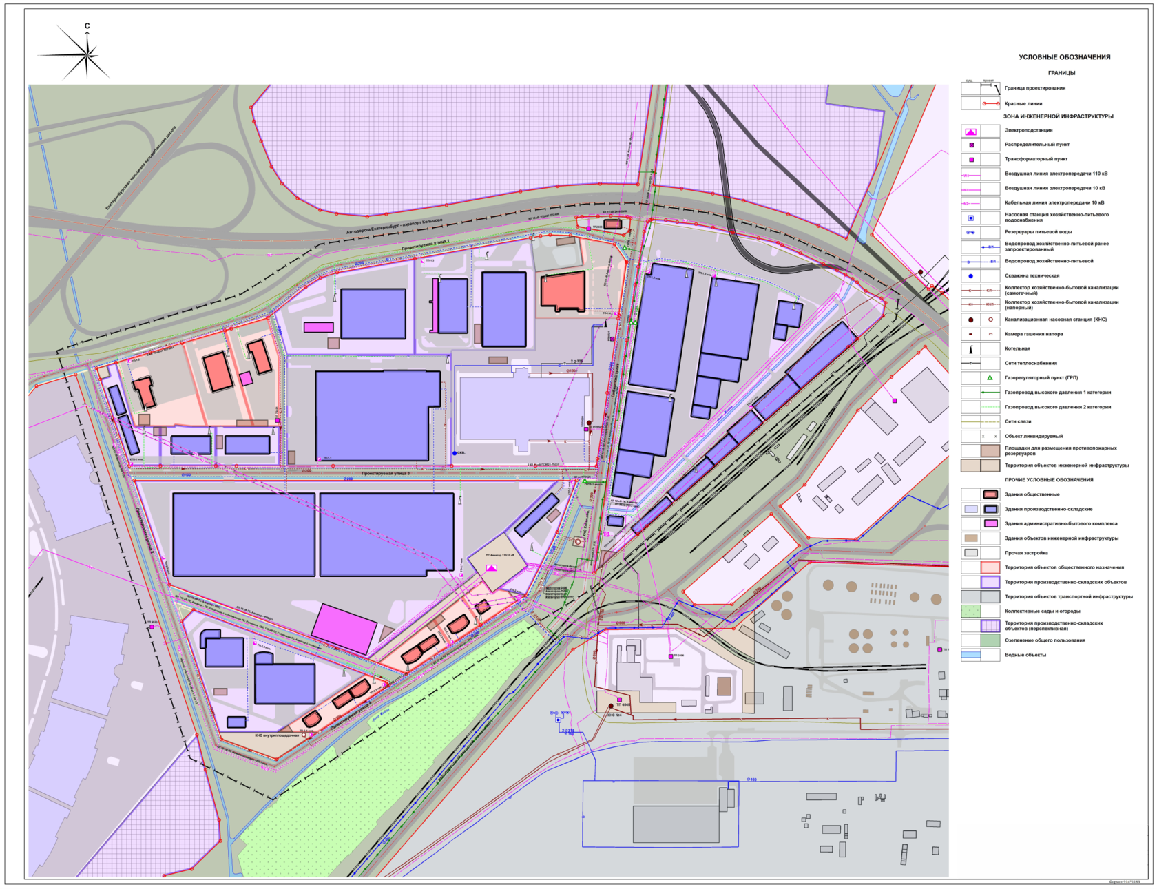Click the Здания общественные legend symbol
The height and width of the screenshot is (889, 1157).
pyautogui.click(x=990, y=495)
